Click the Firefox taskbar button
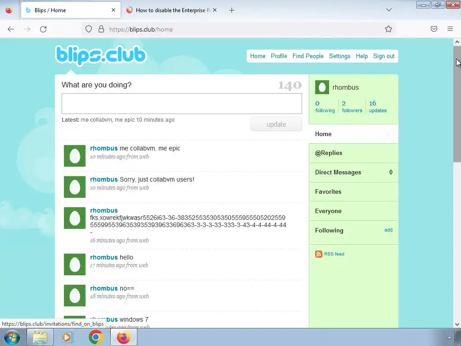Viewport: 461px width, 346px height. pos(124,337)
